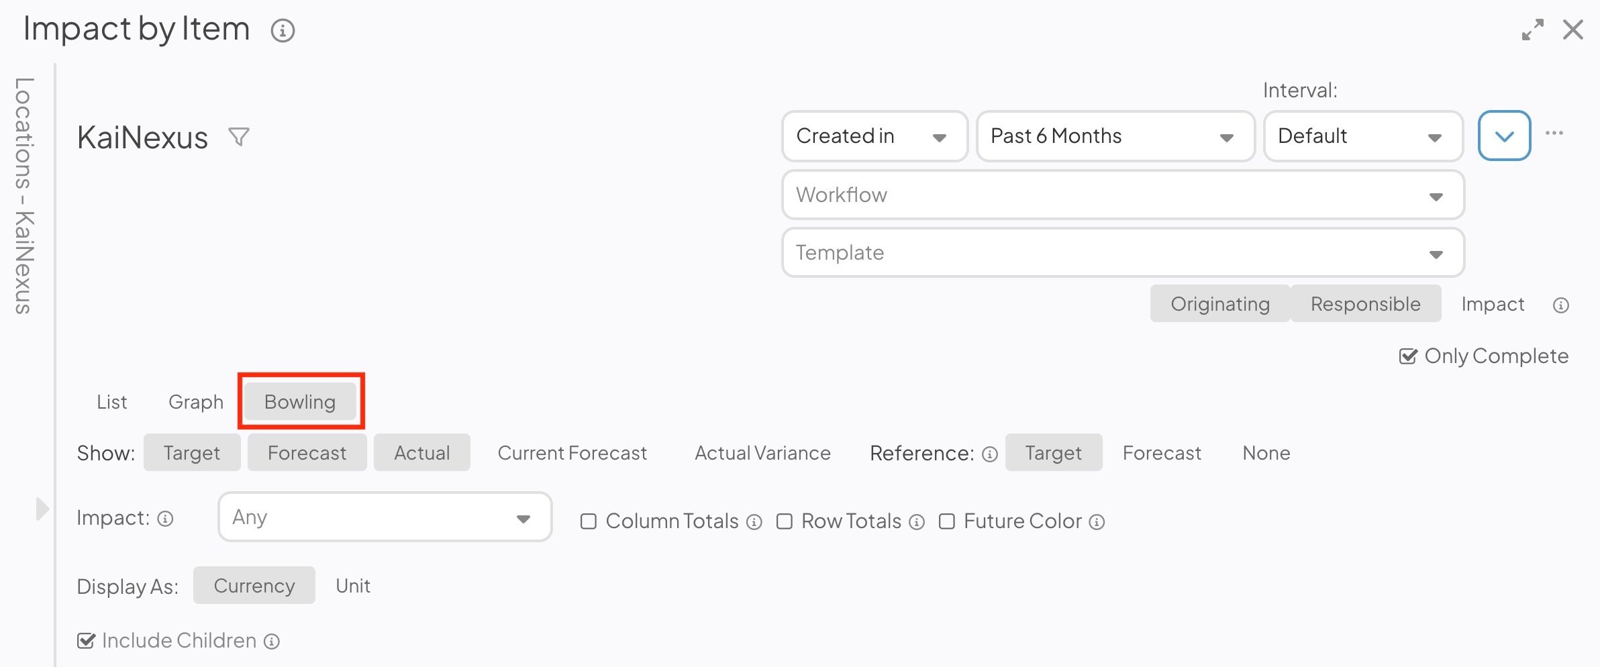Image resolution: width=1600 pixels, height=667 pixels.
Task: Click the blue chevron collapse filters button
Action: tap(1504, 136)
